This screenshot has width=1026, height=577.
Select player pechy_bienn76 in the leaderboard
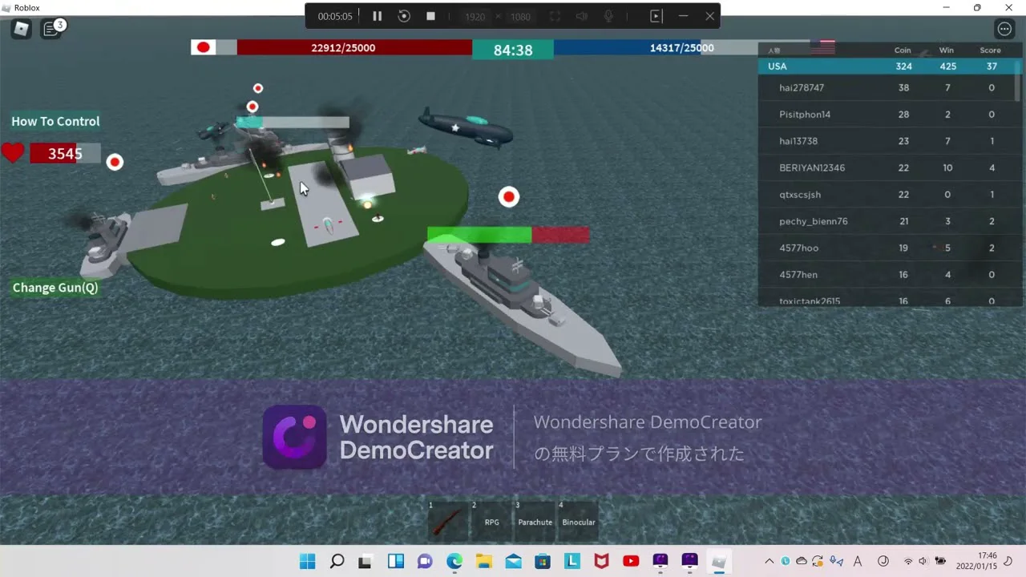coord(887,221)
